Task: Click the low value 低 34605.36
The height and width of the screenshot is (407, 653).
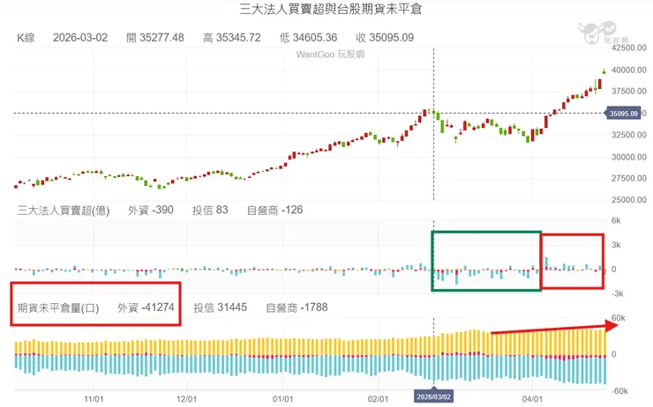Action: (308, 38)
